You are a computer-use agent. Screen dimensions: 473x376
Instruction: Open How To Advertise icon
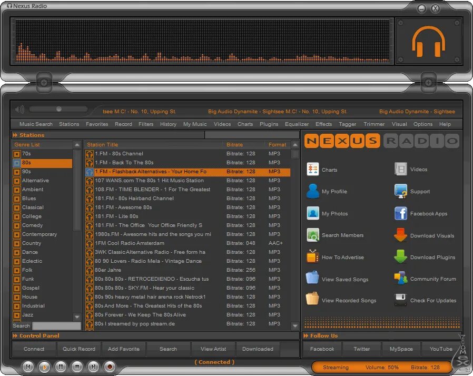pyautogui.click(x=312, y=257)
